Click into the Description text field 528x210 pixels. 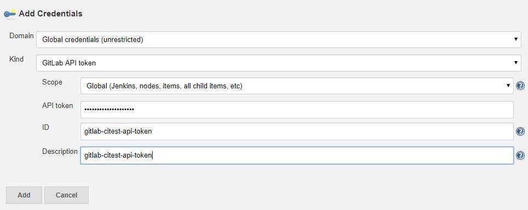click(297, 155)
